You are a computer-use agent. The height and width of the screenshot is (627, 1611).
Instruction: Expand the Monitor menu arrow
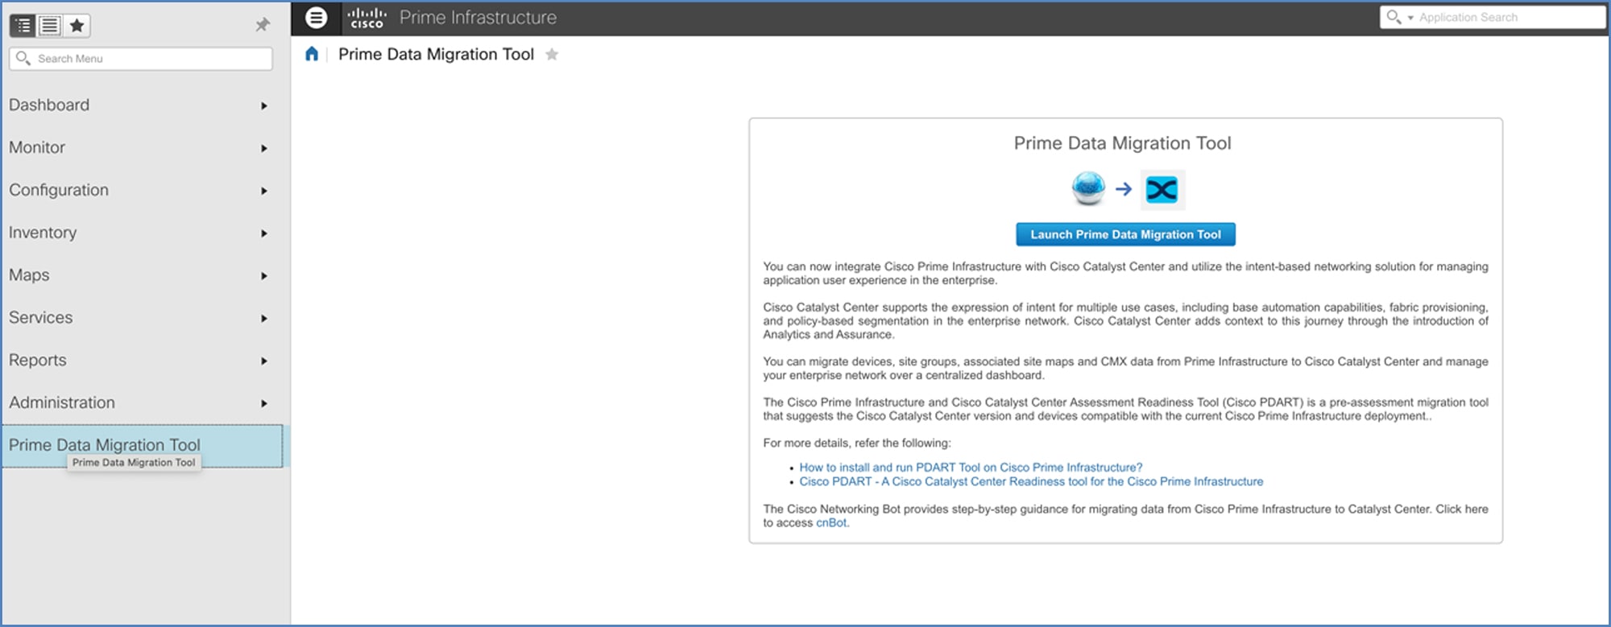pyautogui.click(x=264, y=148)
